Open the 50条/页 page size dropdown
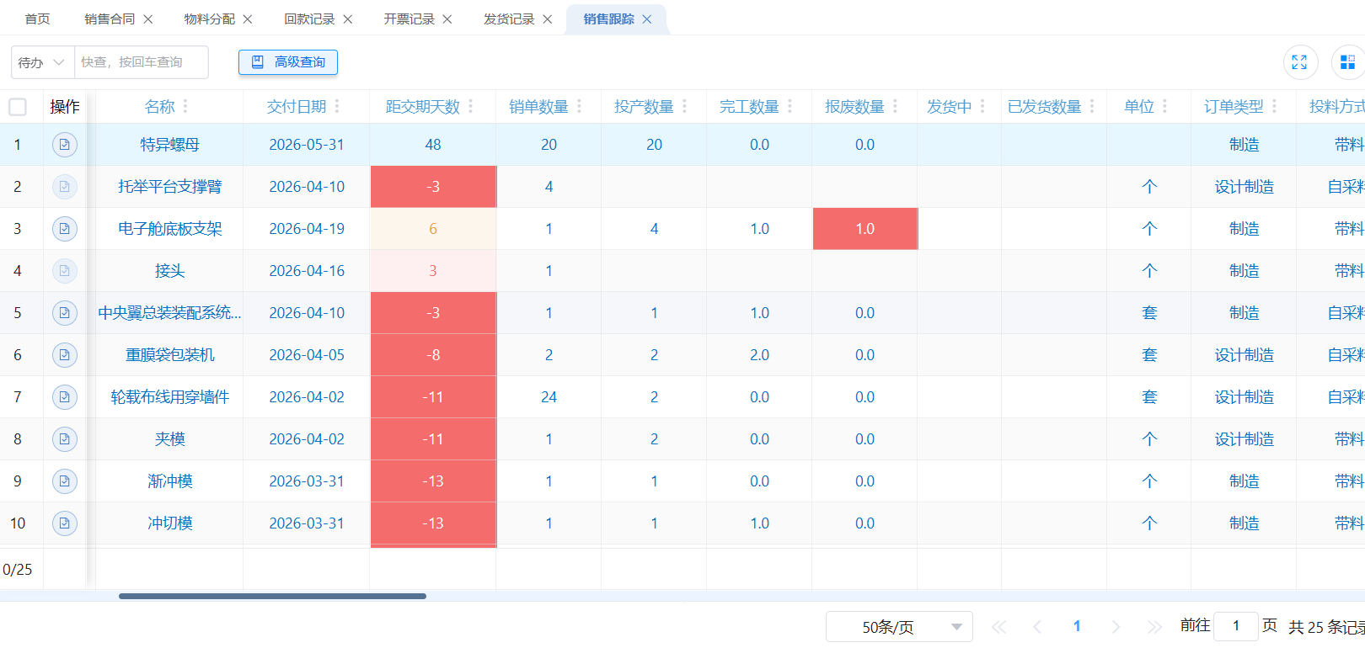This screenshot has width=1365, height=648. (x=899, y=627)
